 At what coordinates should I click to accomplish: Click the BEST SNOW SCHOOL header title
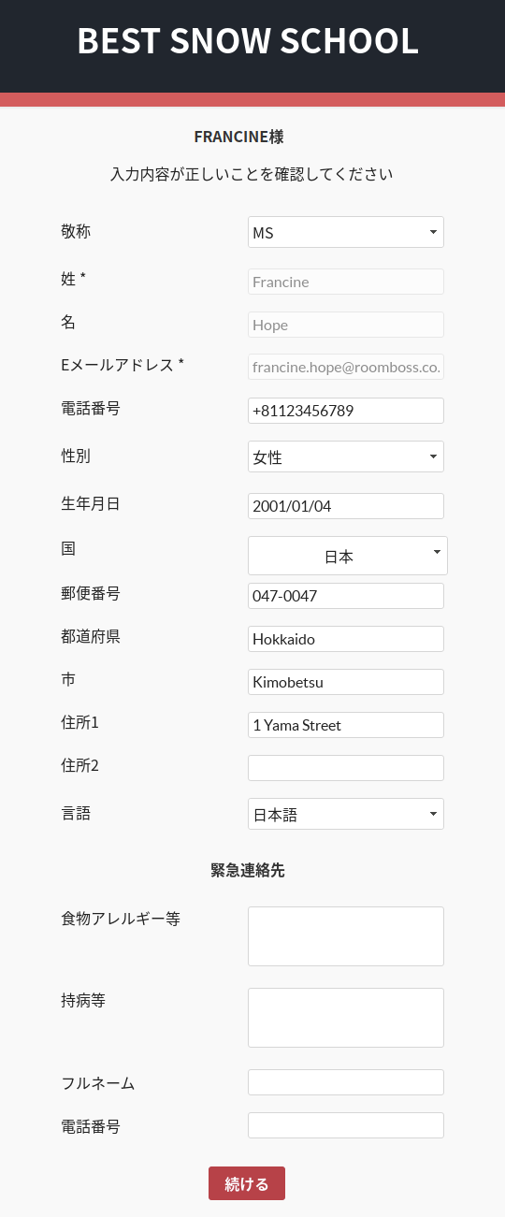248,41
